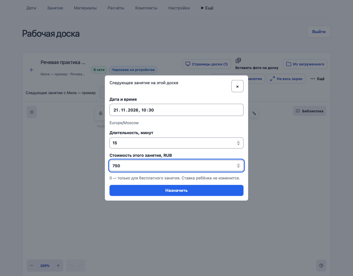Open the Занятия menu item
353x276 pixels.
click(55, 8)
